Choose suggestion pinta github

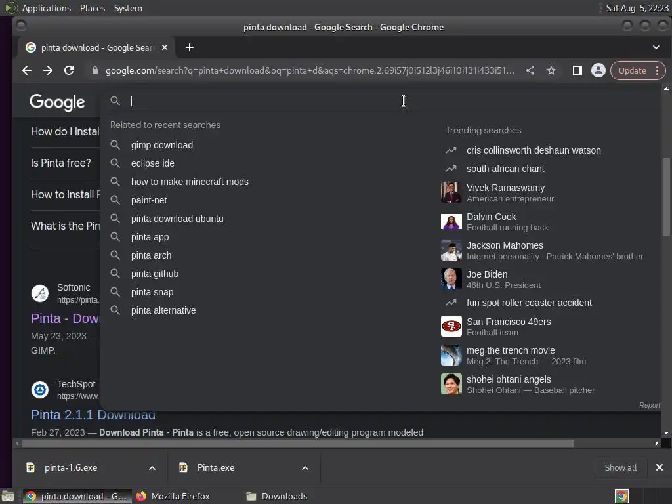(x=155, y=274)
